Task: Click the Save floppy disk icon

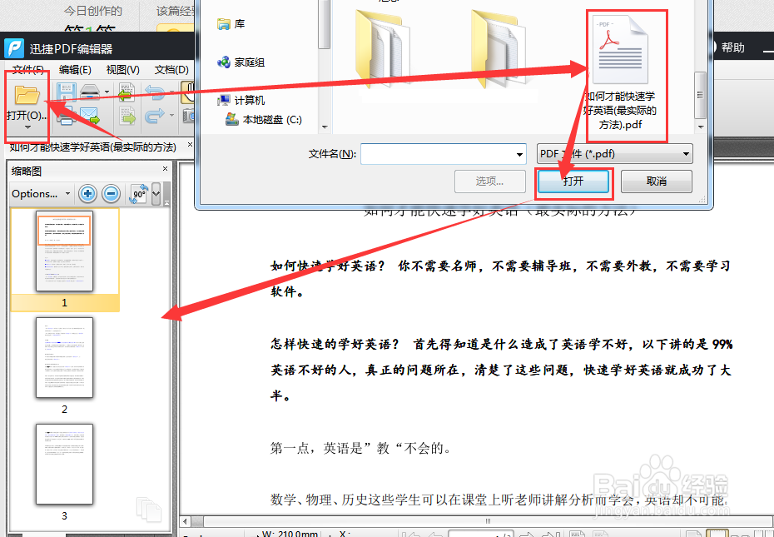Action: click(66, 92)
